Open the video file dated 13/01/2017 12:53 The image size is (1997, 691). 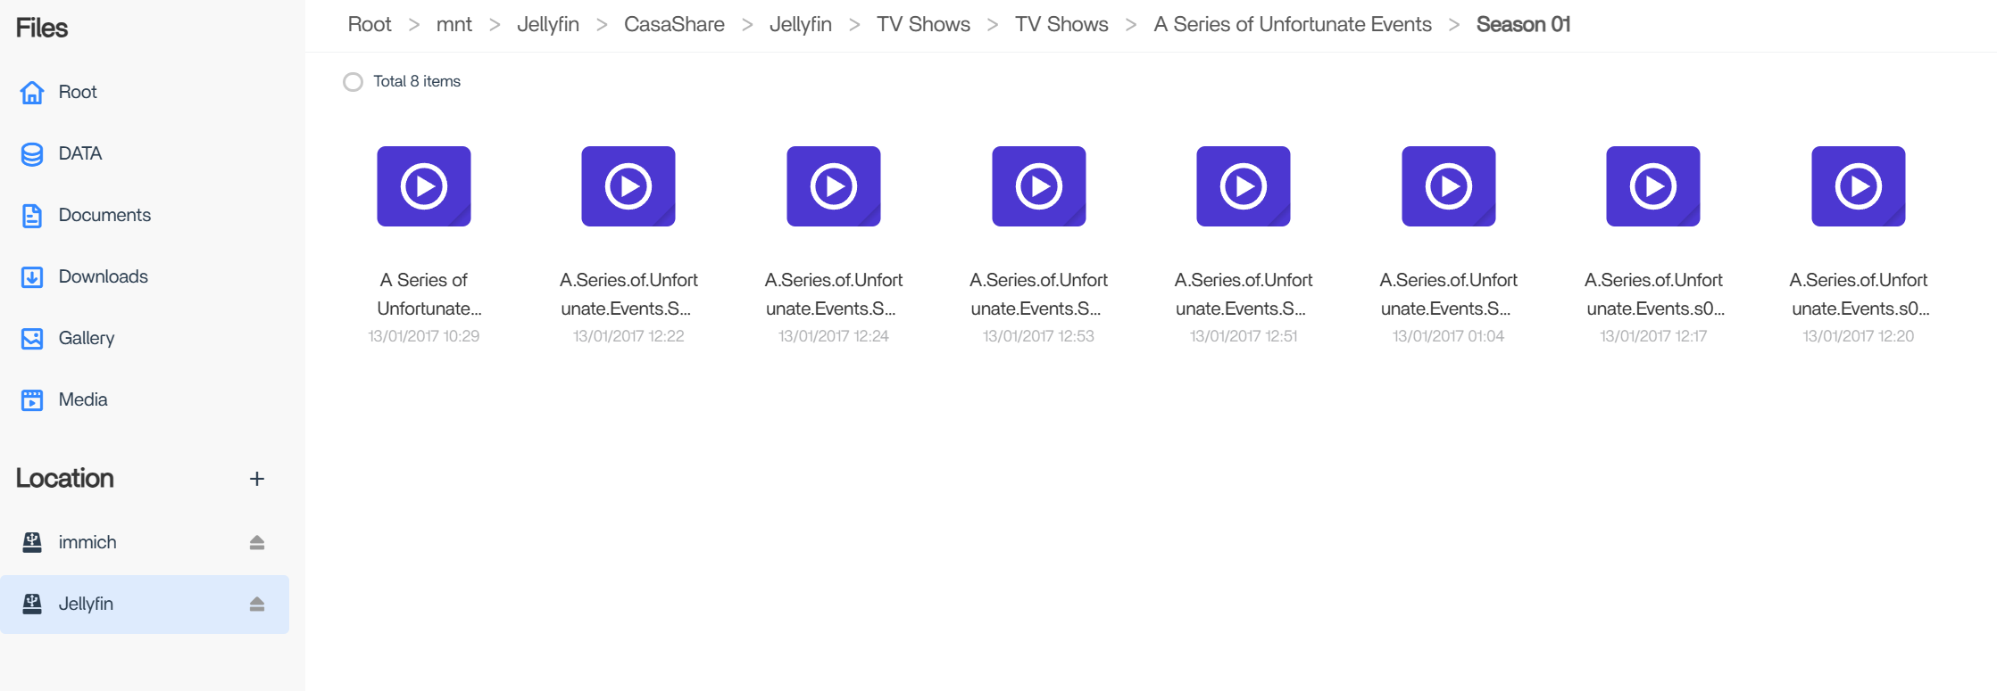pyautogui.click(x=1039, y=186)
